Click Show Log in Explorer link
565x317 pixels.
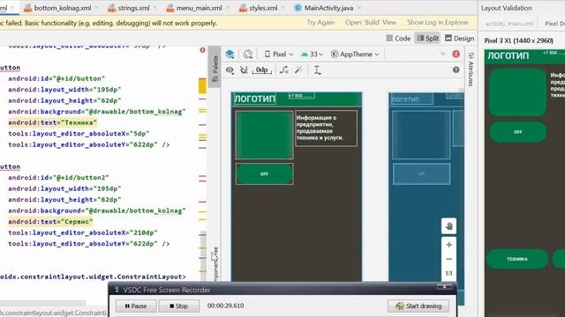(x=438, y=23)
